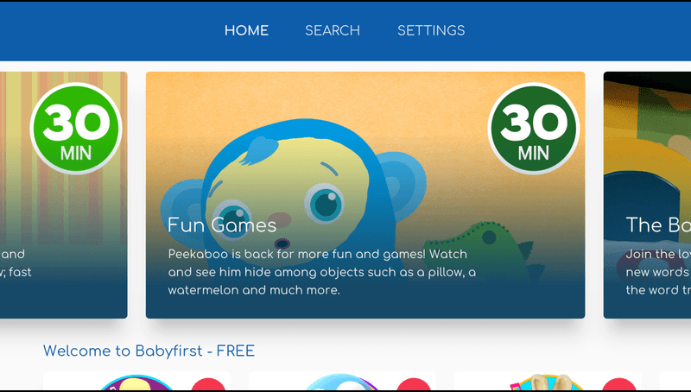Switch to the SEARCH tab
The width and height of the screenshot is (691, 392).
(333, 30)
